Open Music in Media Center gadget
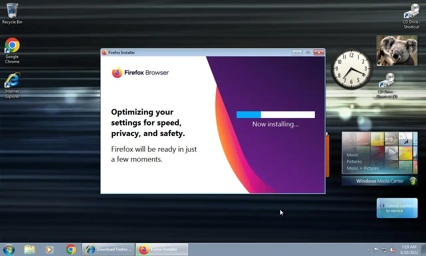 pyautogui.click(x=352, y=155)
